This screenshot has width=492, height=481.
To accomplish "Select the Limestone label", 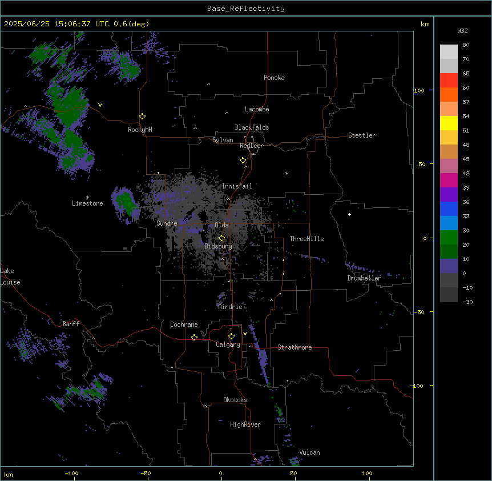I will (87, 203).
